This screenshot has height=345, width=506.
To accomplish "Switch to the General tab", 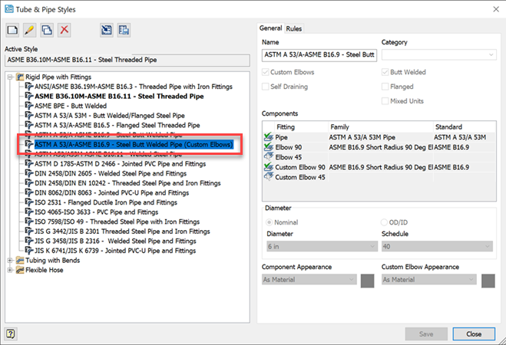I will click(x=270, y=28).
